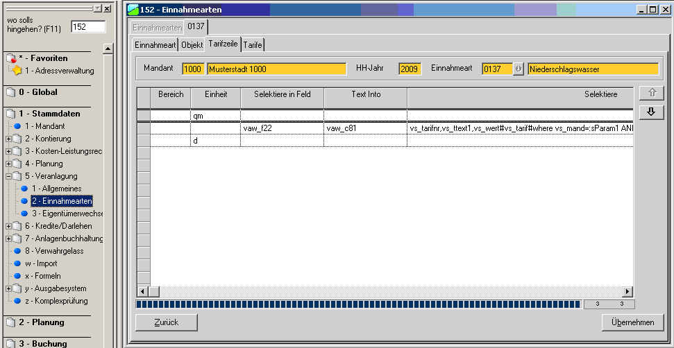Click the 'wo solls hingehen' input field
674x348 pixels.
(x=87, y=26)
